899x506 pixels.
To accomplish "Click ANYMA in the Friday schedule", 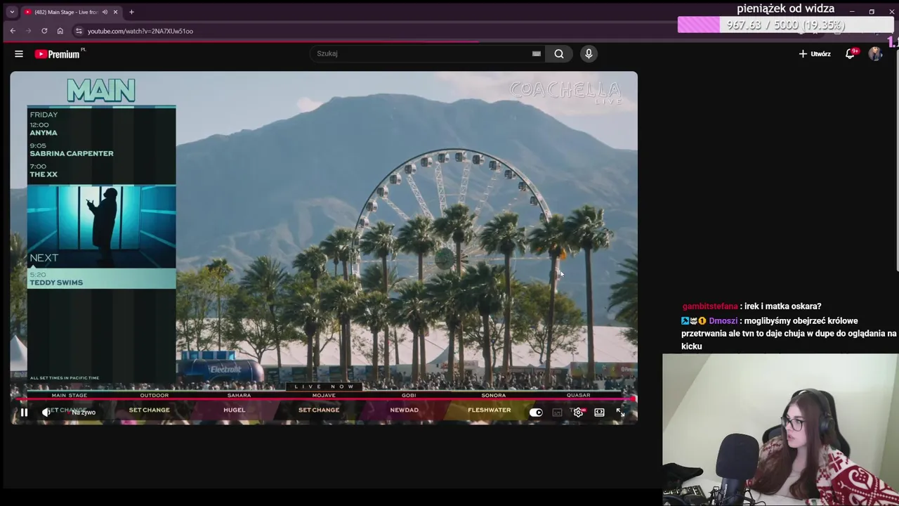I will tap(44, 133).
